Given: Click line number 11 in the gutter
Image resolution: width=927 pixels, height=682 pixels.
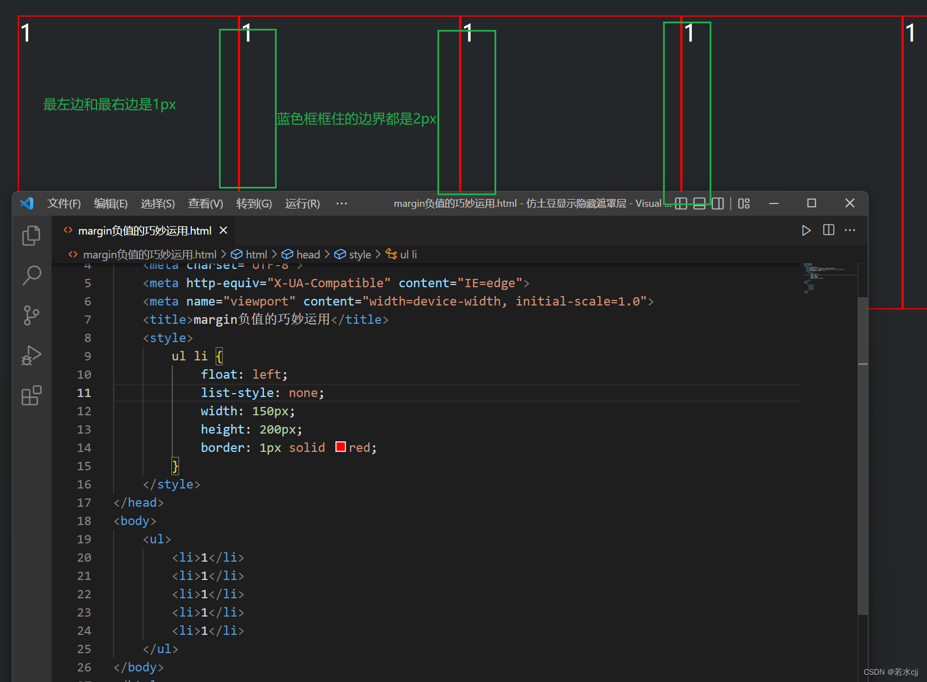Looking at the screenshot, I should pos(84,393).
